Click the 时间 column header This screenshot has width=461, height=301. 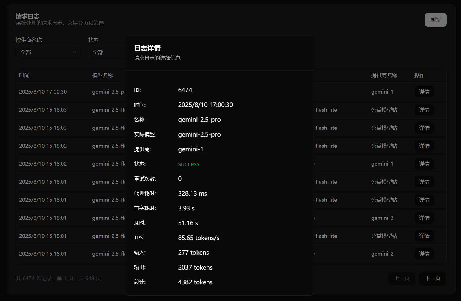tap(24, 76)
